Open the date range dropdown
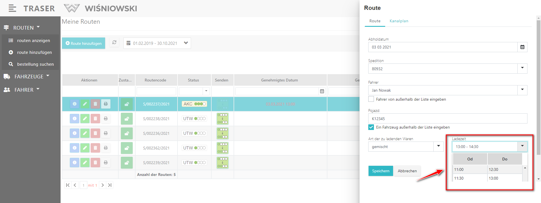Viewport: 541px width, 203px height. click(x=186, y=43)
